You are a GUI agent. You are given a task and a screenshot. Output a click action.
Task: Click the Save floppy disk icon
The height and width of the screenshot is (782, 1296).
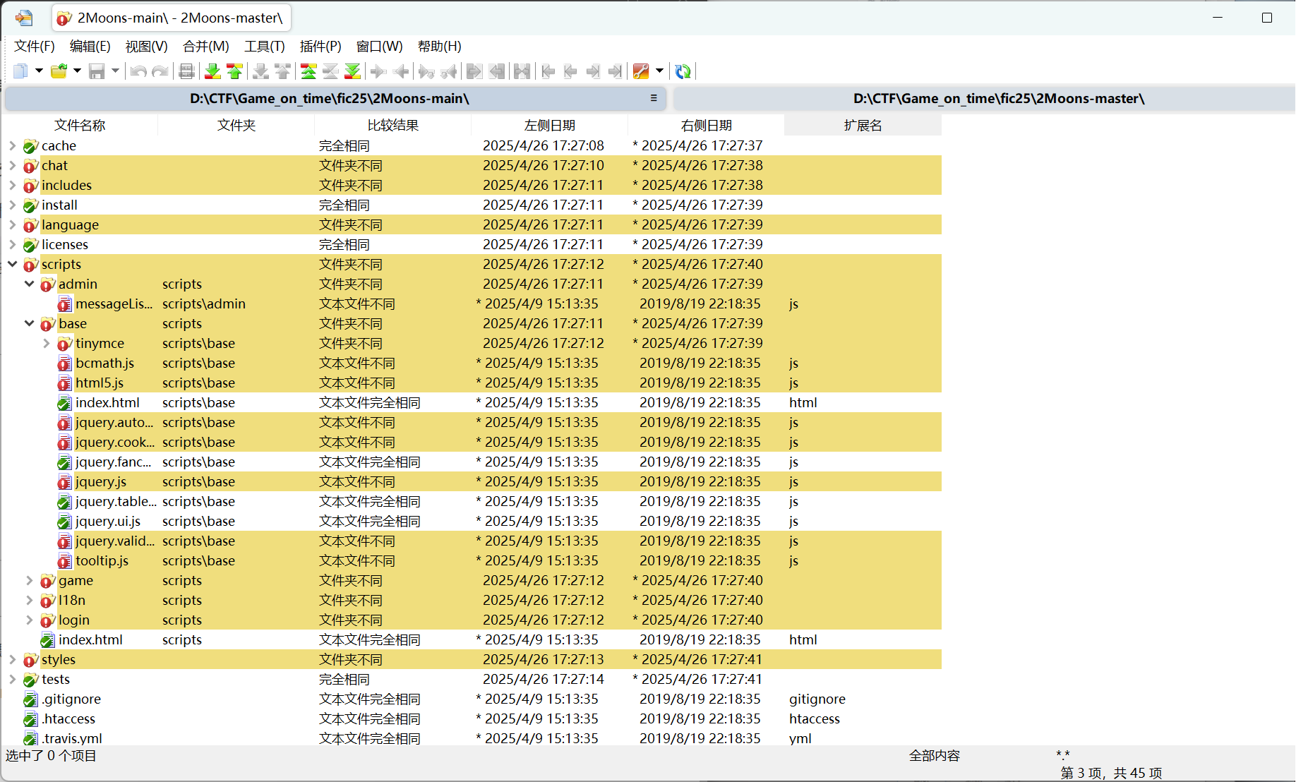point(97,71)
